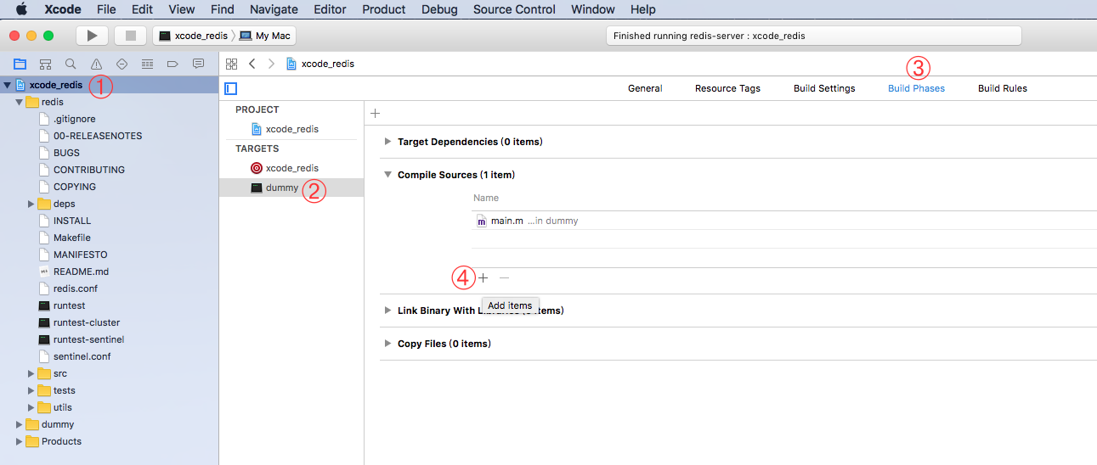Open the related items grid icon

(x=231, y=64)
